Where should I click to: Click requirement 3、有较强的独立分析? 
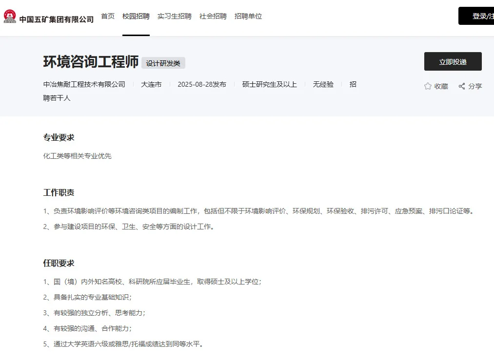pos(95,313)
